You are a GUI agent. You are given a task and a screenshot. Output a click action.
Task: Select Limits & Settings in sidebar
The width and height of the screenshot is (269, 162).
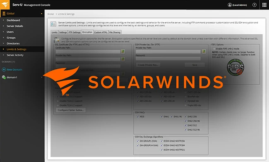[17, 49]
